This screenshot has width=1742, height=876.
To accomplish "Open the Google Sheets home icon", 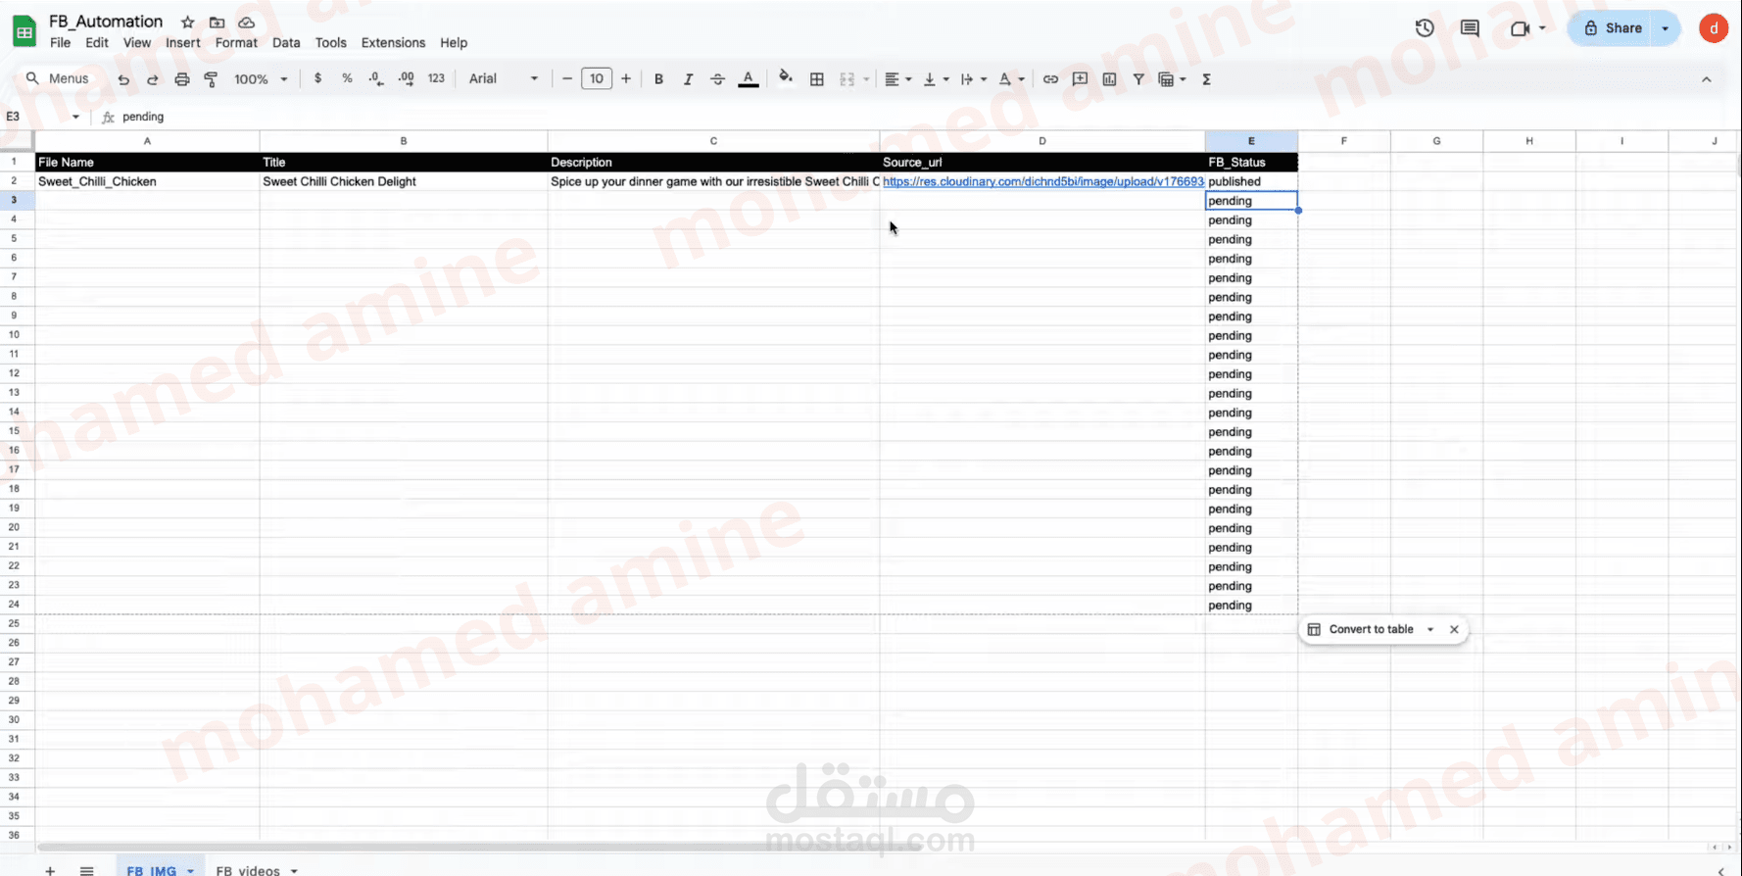I will click(x=24, y=31).
